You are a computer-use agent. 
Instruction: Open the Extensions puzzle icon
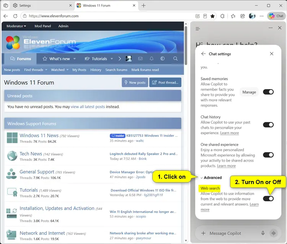click(222, 16)
